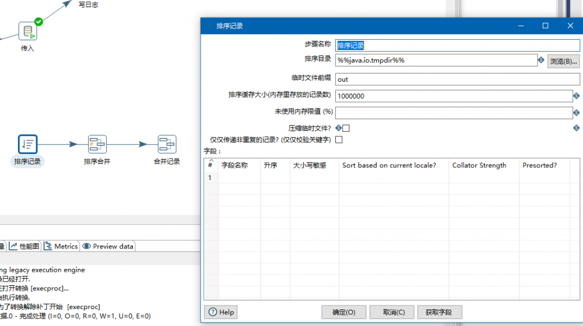Toggle 仅仅传递非重复的记录 checkbox
Viewport: 583px width, 326px height.
tap(339, 140)
